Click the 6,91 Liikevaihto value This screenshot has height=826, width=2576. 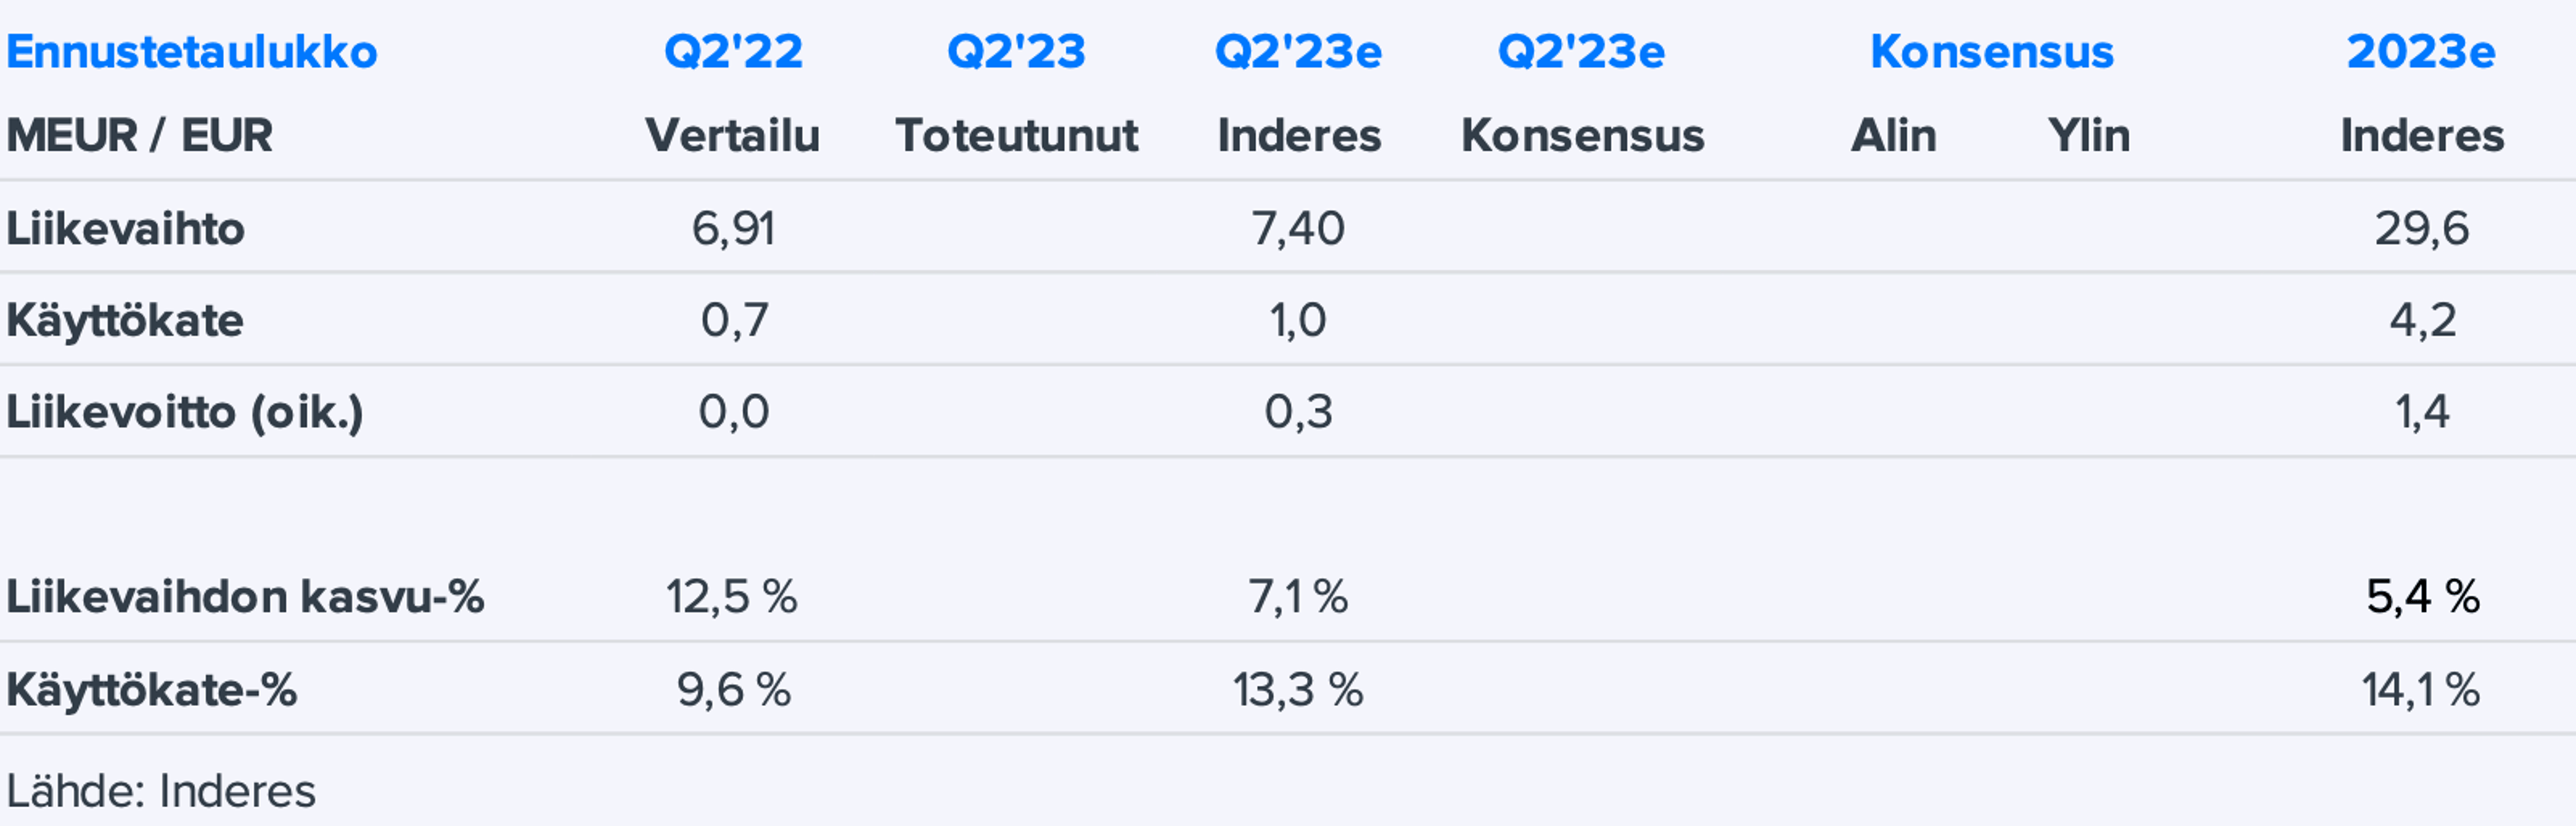(733, 229)
